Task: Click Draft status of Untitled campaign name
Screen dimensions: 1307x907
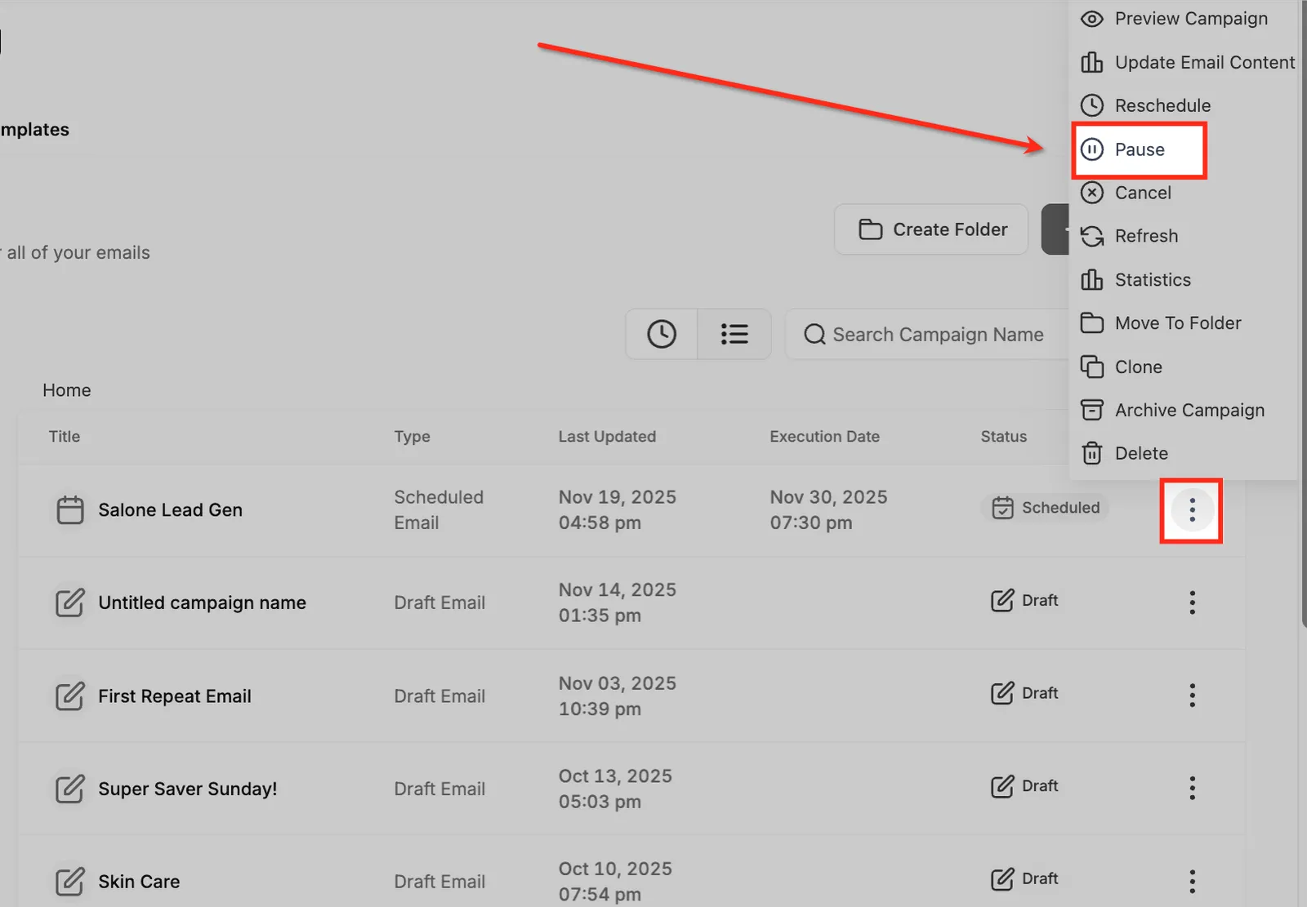Action: pyautogui.click(x=1024, y=600)
